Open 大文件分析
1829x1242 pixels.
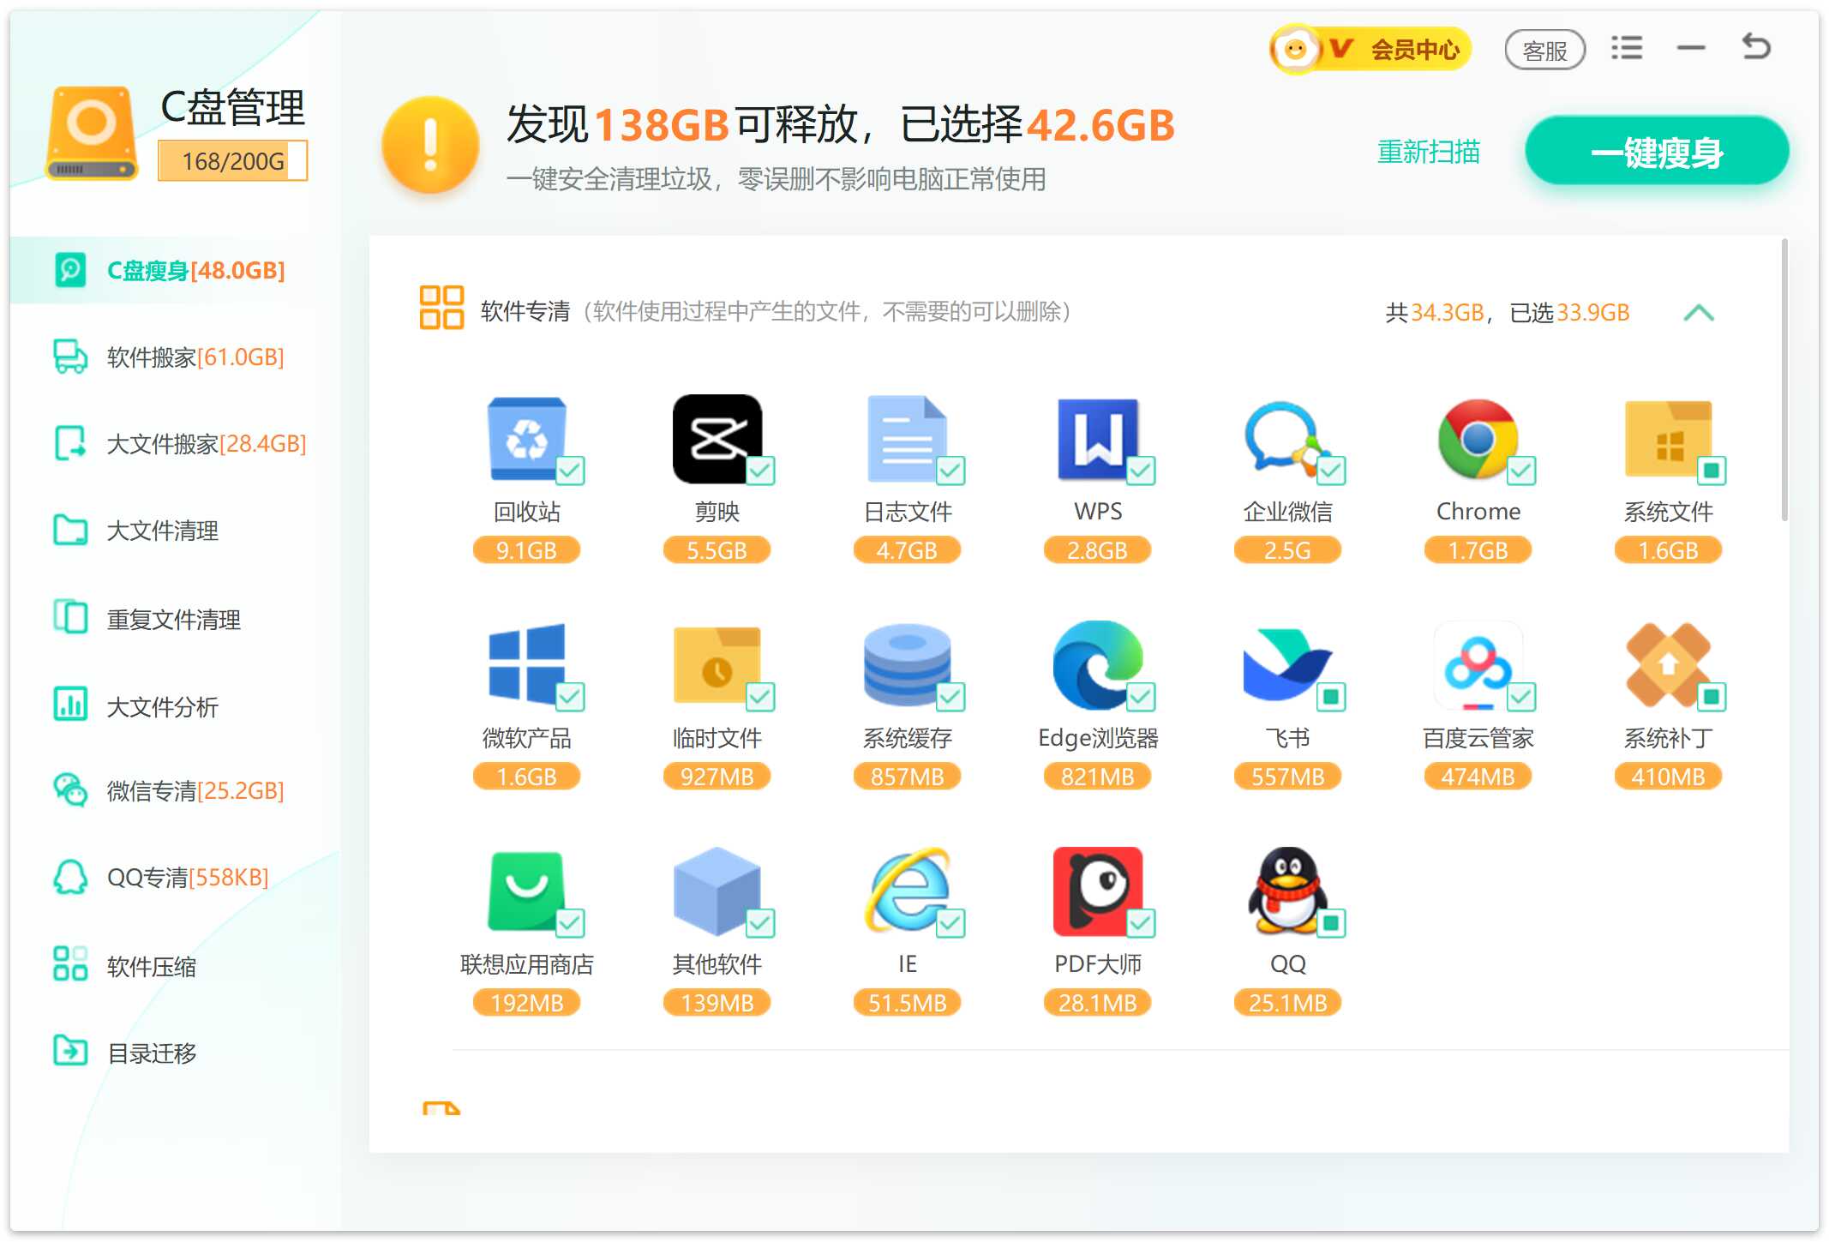pos(175,706)
